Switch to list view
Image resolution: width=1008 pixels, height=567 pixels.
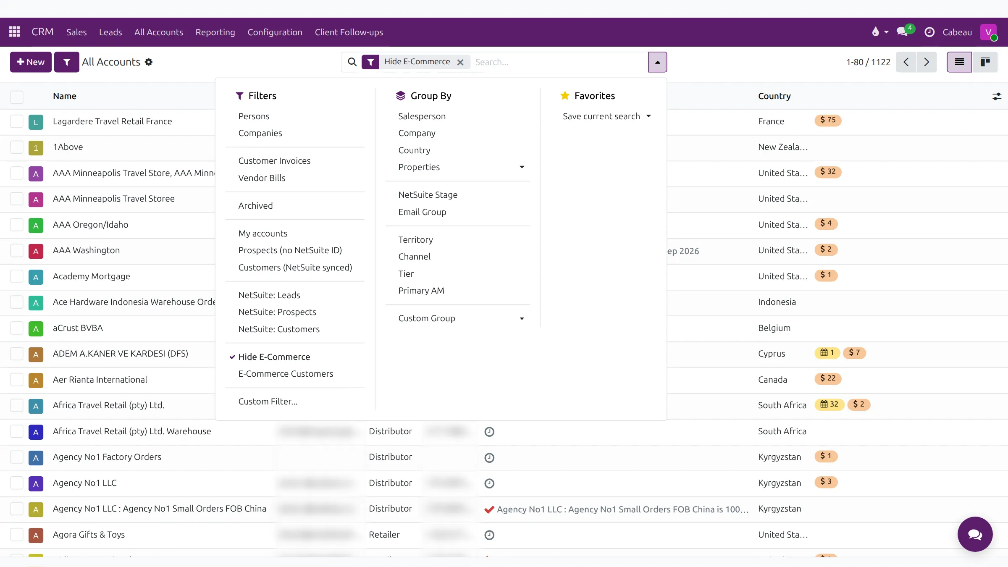[959, 62]
